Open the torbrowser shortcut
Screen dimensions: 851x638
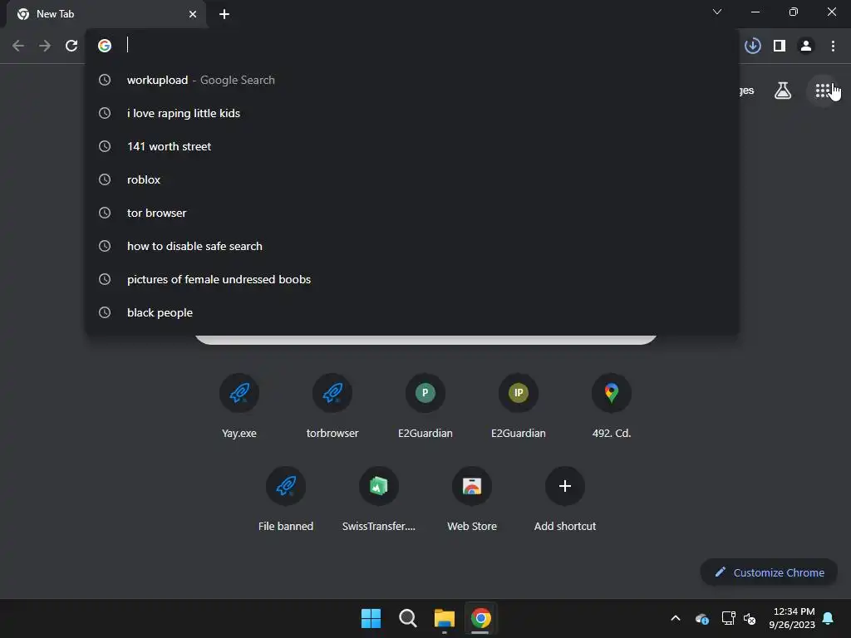coord(332,405)
